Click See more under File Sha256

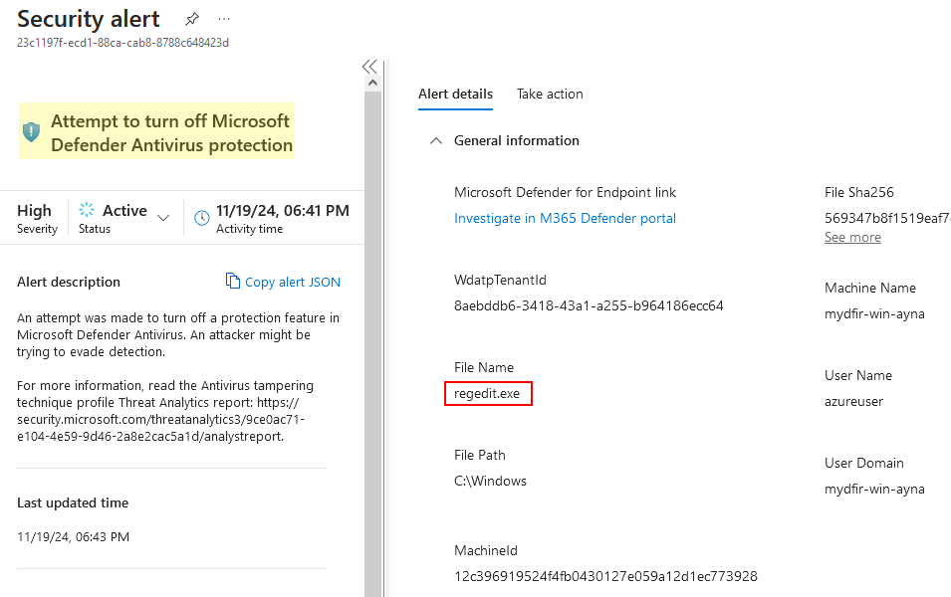(852, 238)
